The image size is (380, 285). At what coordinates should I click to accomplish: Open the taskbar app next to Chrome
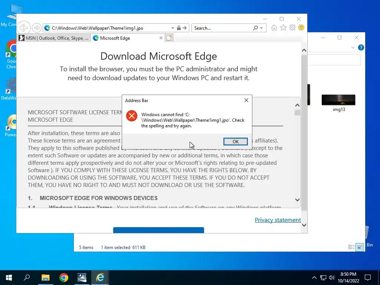tap(82, 278)
